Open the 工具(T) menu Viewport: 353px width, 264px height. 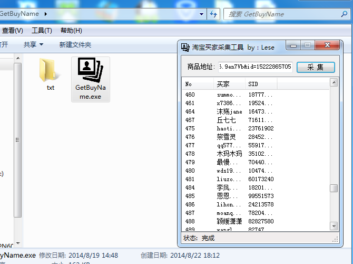(x=42, y=31)
